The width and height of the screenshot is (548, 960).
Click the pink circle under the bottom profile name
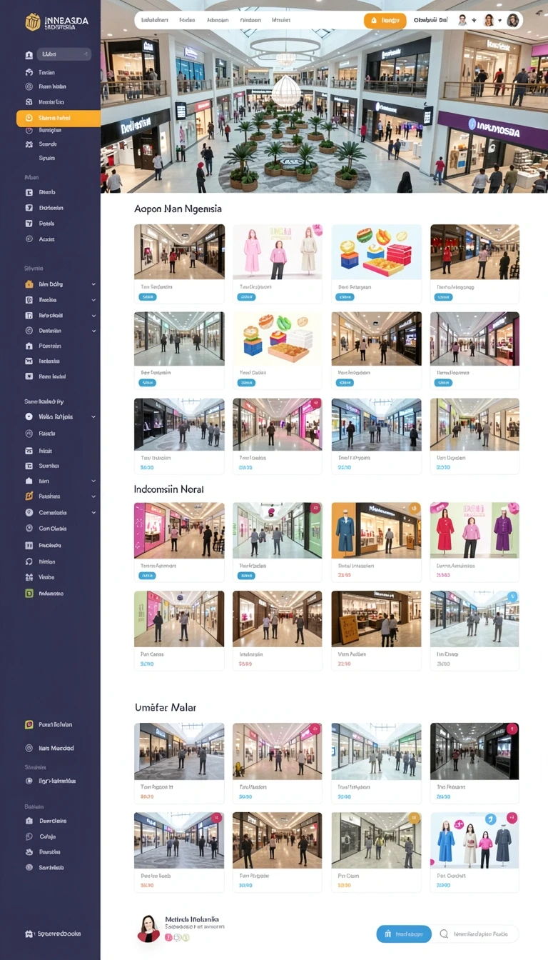169,937
